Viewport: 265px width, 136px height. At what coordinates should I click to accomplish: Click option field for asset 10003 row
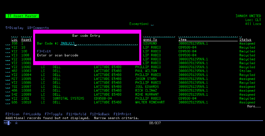pyautogui.click(x=8, y=71)
